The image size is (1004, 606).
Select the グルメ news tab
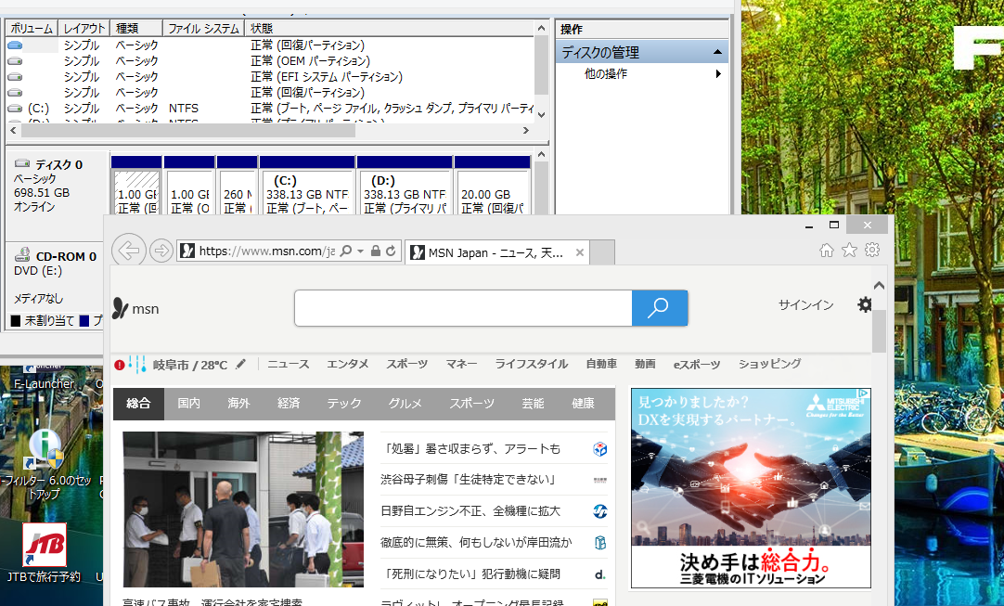coord(405,404)
